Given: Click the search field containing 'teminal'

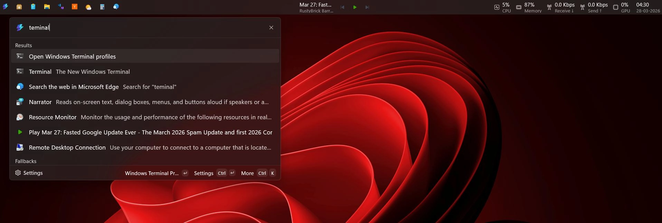Looking at the screenshot, I should tap(145, 28).
